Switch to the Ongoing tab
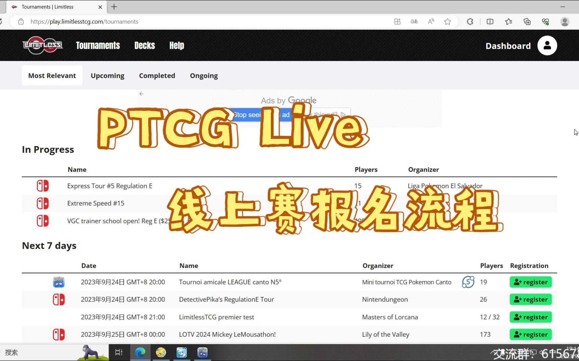Viewport: 579px width, 361px height. pyautogui.click(x=204, y=76)
